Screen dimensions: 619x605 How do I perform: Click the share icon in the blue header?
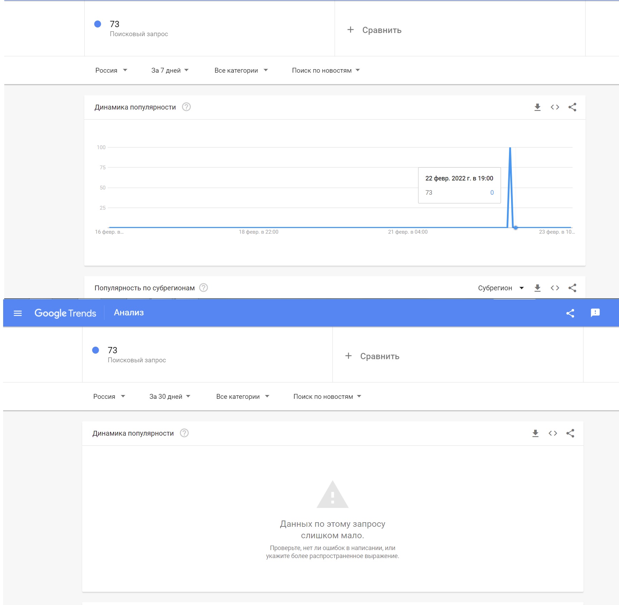tap(570, 313)
